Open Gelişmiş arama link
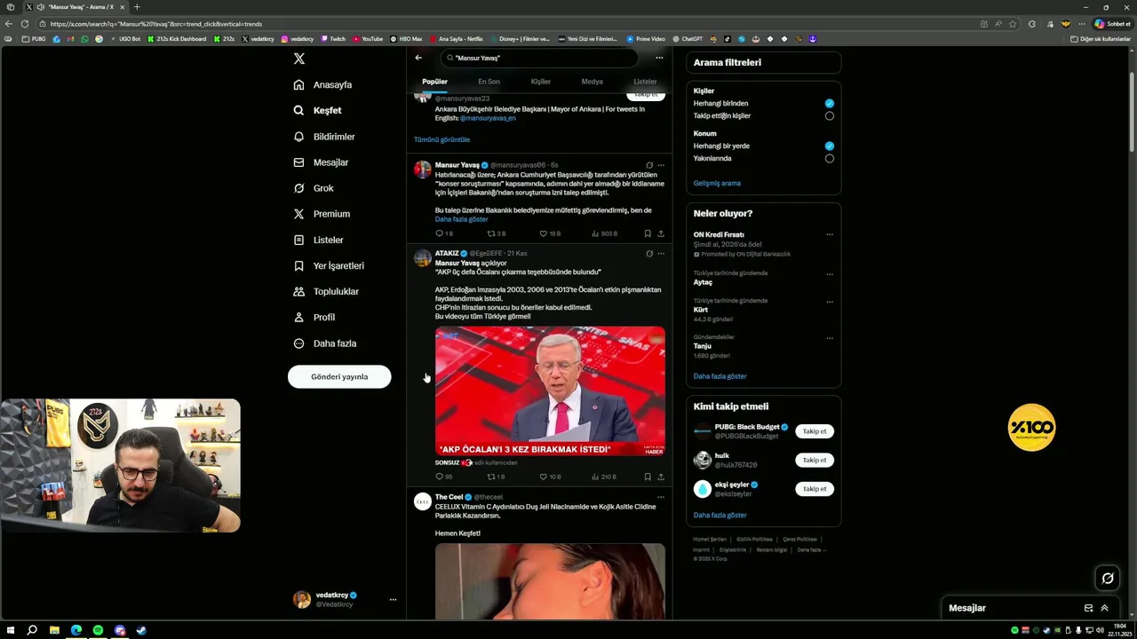The image size is (1137, 639). 717,183
